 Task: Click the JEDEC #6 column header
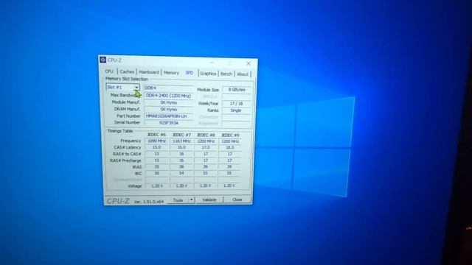click(x=156, y=135)
